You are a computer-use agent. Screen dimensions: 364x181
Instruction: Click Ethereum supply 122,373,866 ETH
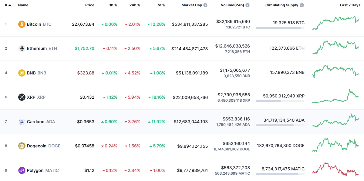(x=287, y=48)
